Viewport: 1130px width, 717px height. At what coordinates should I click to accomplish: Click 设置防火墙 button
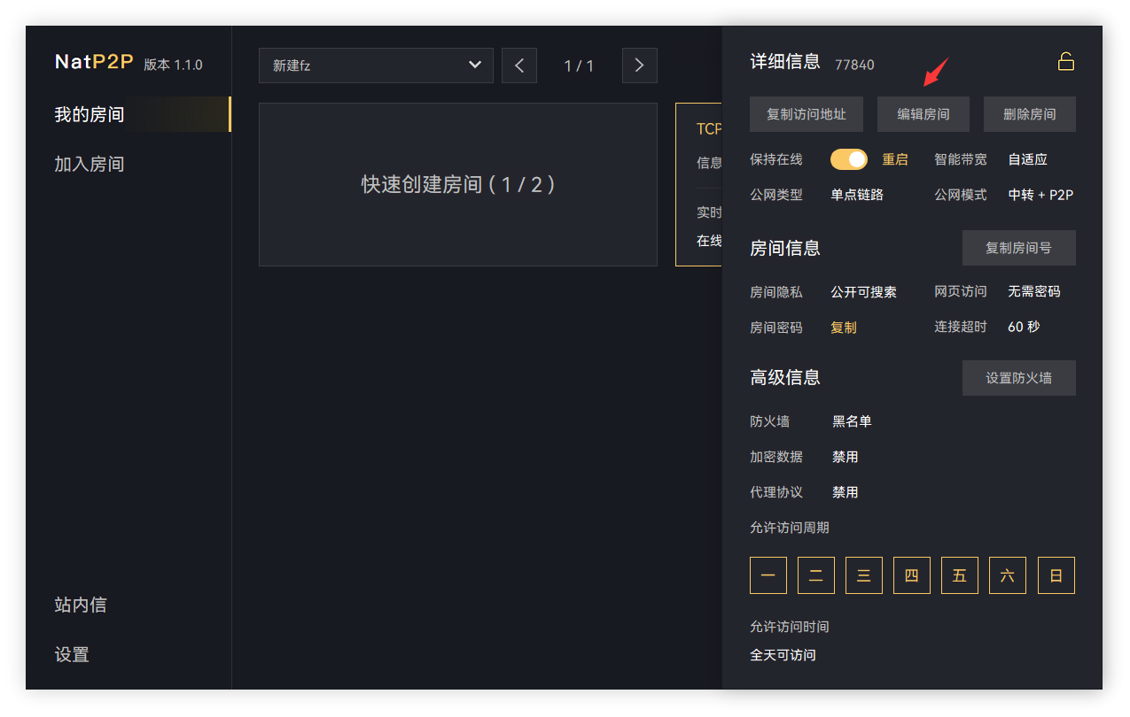pyautogui.click(x=1018, y=378)
